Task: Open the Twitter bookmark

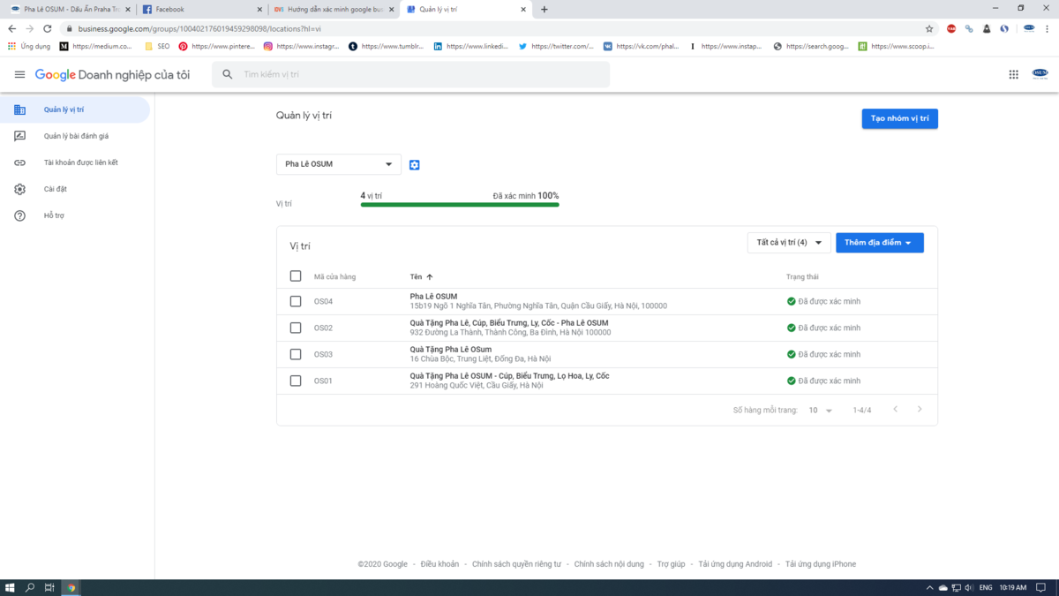Action: 556,46
